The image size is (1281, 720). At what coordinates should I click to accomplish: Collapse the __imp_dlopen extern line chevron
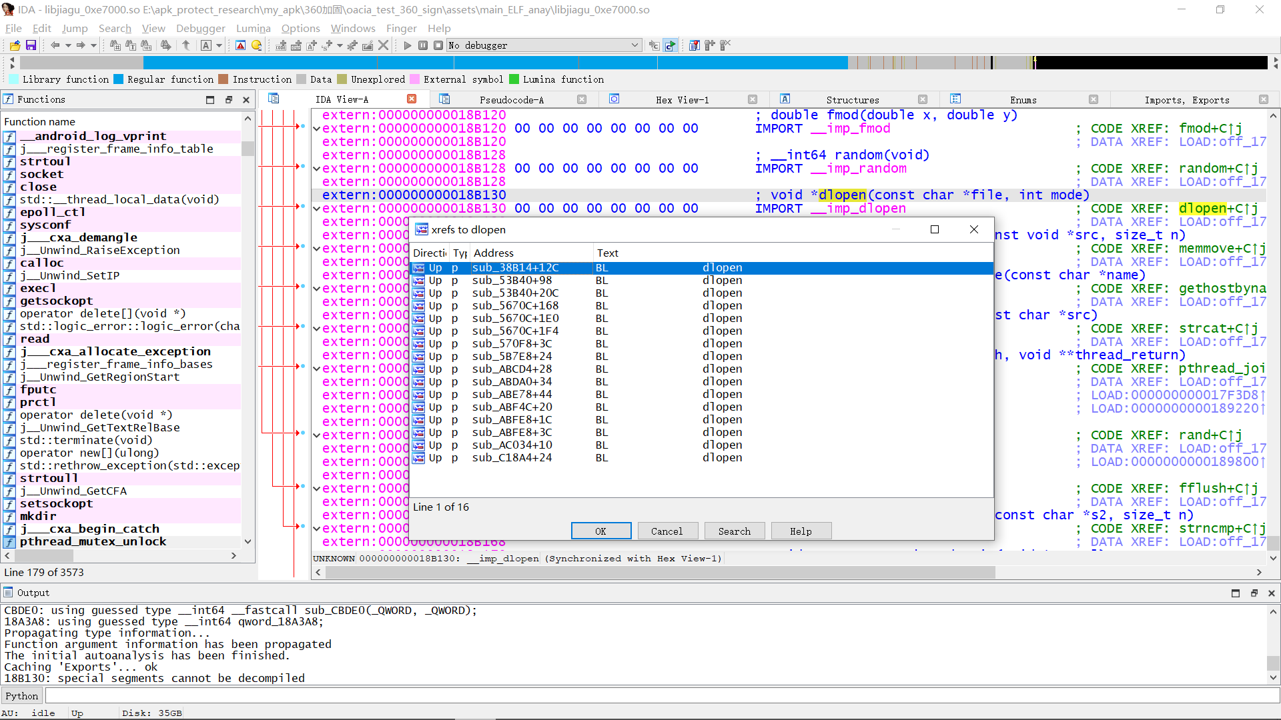pyautogui.click(x=317, y=209)
